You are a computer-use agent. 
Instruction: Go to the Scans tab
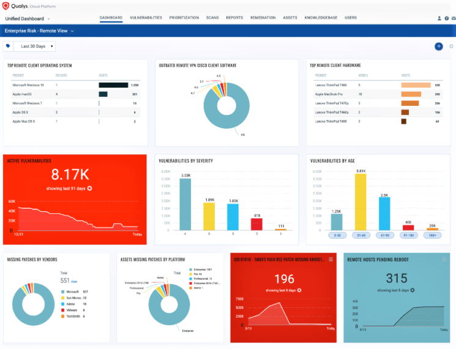click(x=212, y=18)
